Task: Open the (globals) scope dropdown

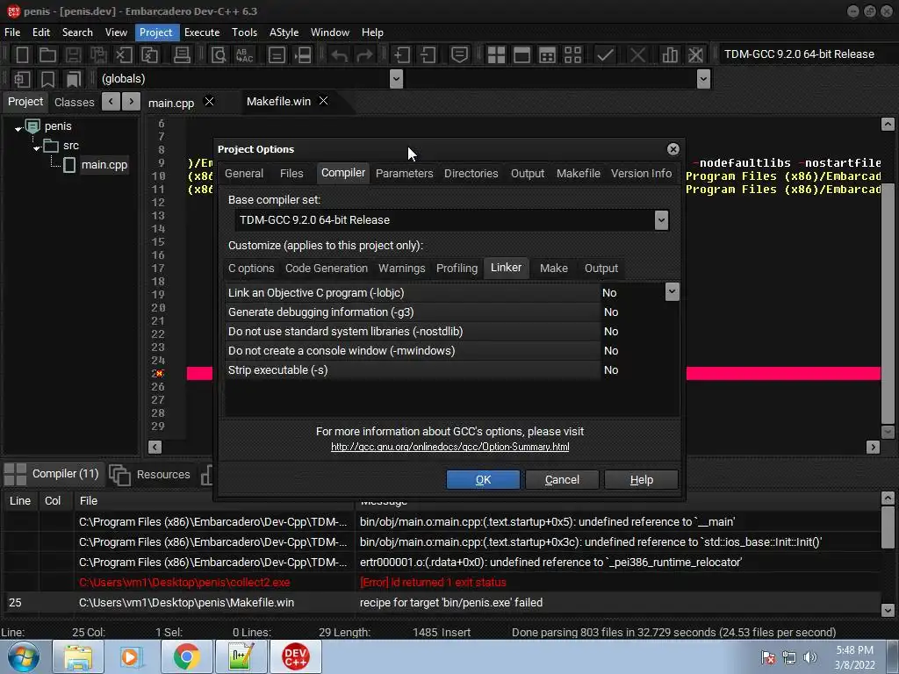Action: coord(396,79)
